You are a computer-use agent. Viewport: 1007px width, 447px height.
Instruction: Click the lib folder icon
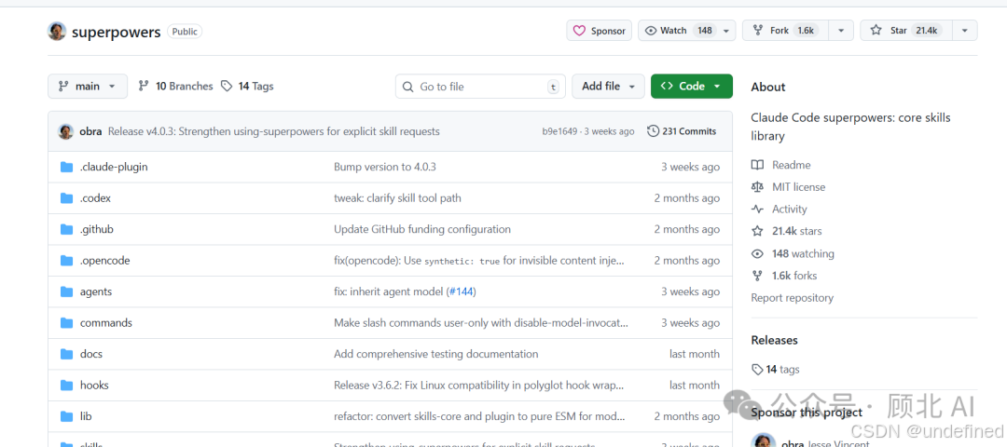coord(67,416)
